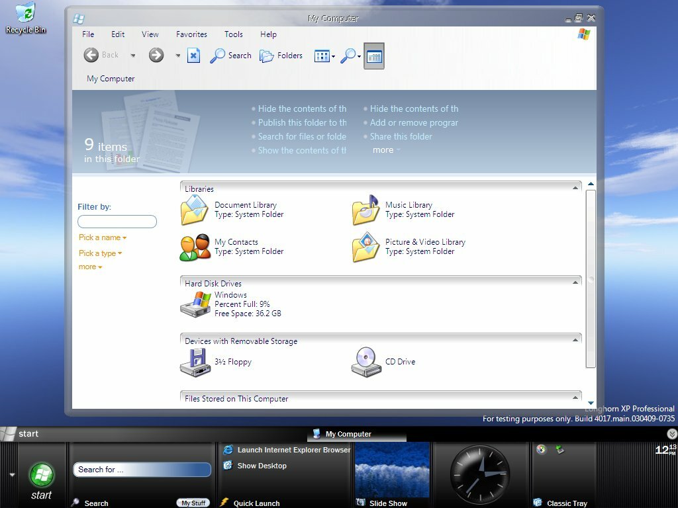Select the Windows hard disk drive icon

point(195,304)
